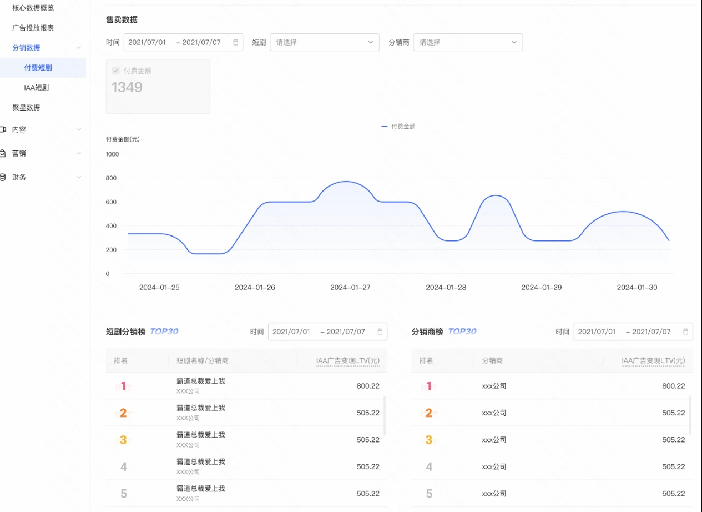Click xxx公司 in 分销商榜 rank 5 row
The height and width of the screenshot is (512, 702).
(494, 494)
